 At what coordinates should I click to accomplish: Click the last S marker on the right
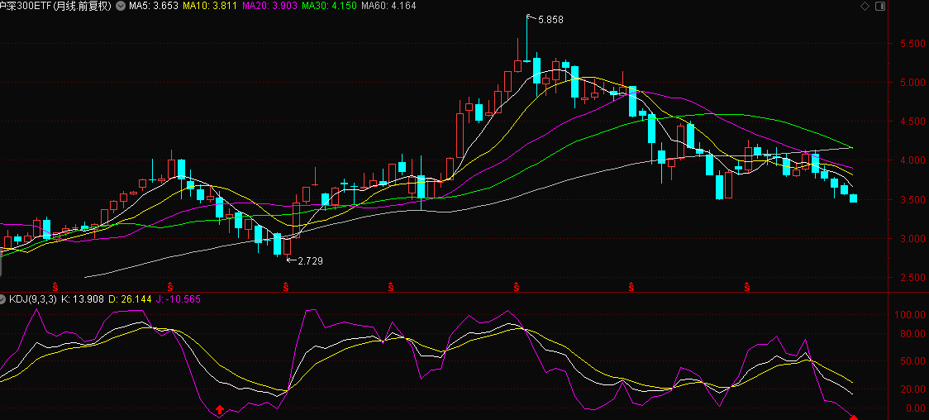[x=747, y=286]
